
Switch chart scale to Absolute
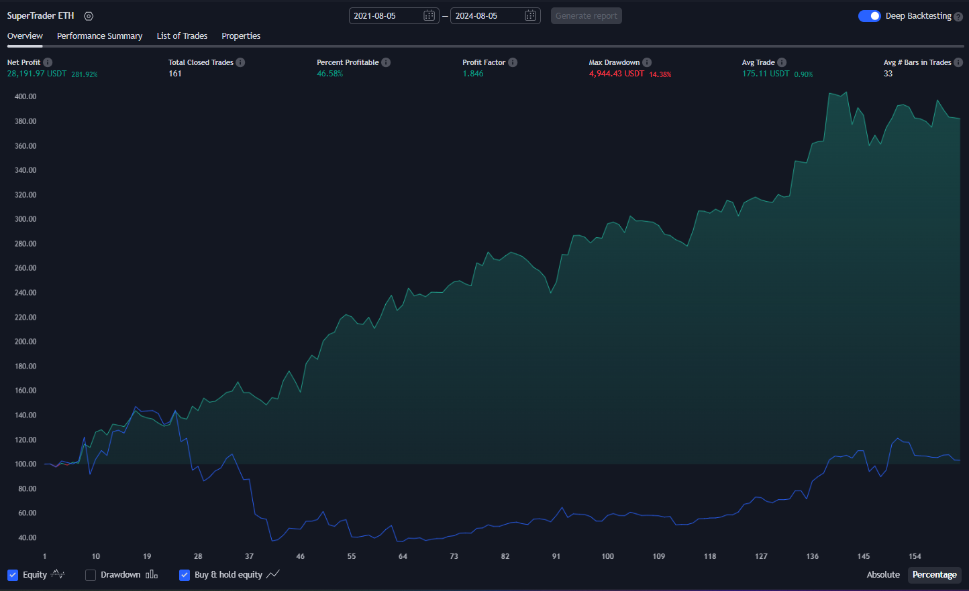click(883, 575)
